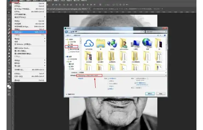
Task: Select the Dodge tool
Action: 9,56
